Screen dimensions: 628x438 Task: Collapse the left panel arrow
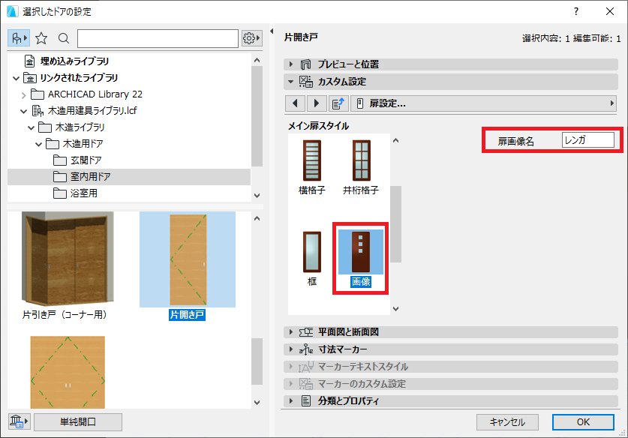click(x=272, y=31)
